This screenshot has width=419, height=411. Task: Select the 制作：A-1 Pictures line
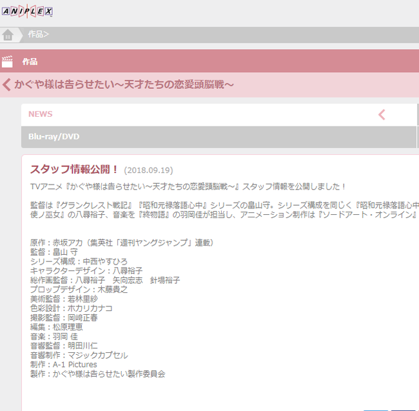tap(64, 365)
